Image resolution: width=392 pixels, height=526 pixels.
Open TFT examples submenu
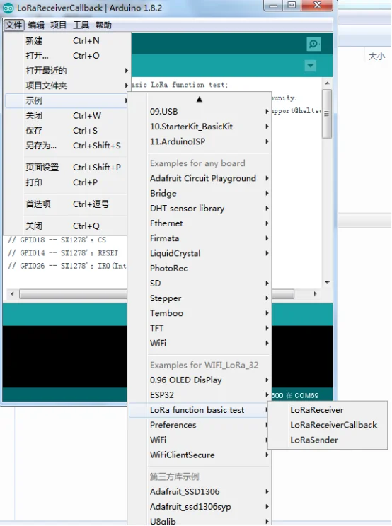200,328
